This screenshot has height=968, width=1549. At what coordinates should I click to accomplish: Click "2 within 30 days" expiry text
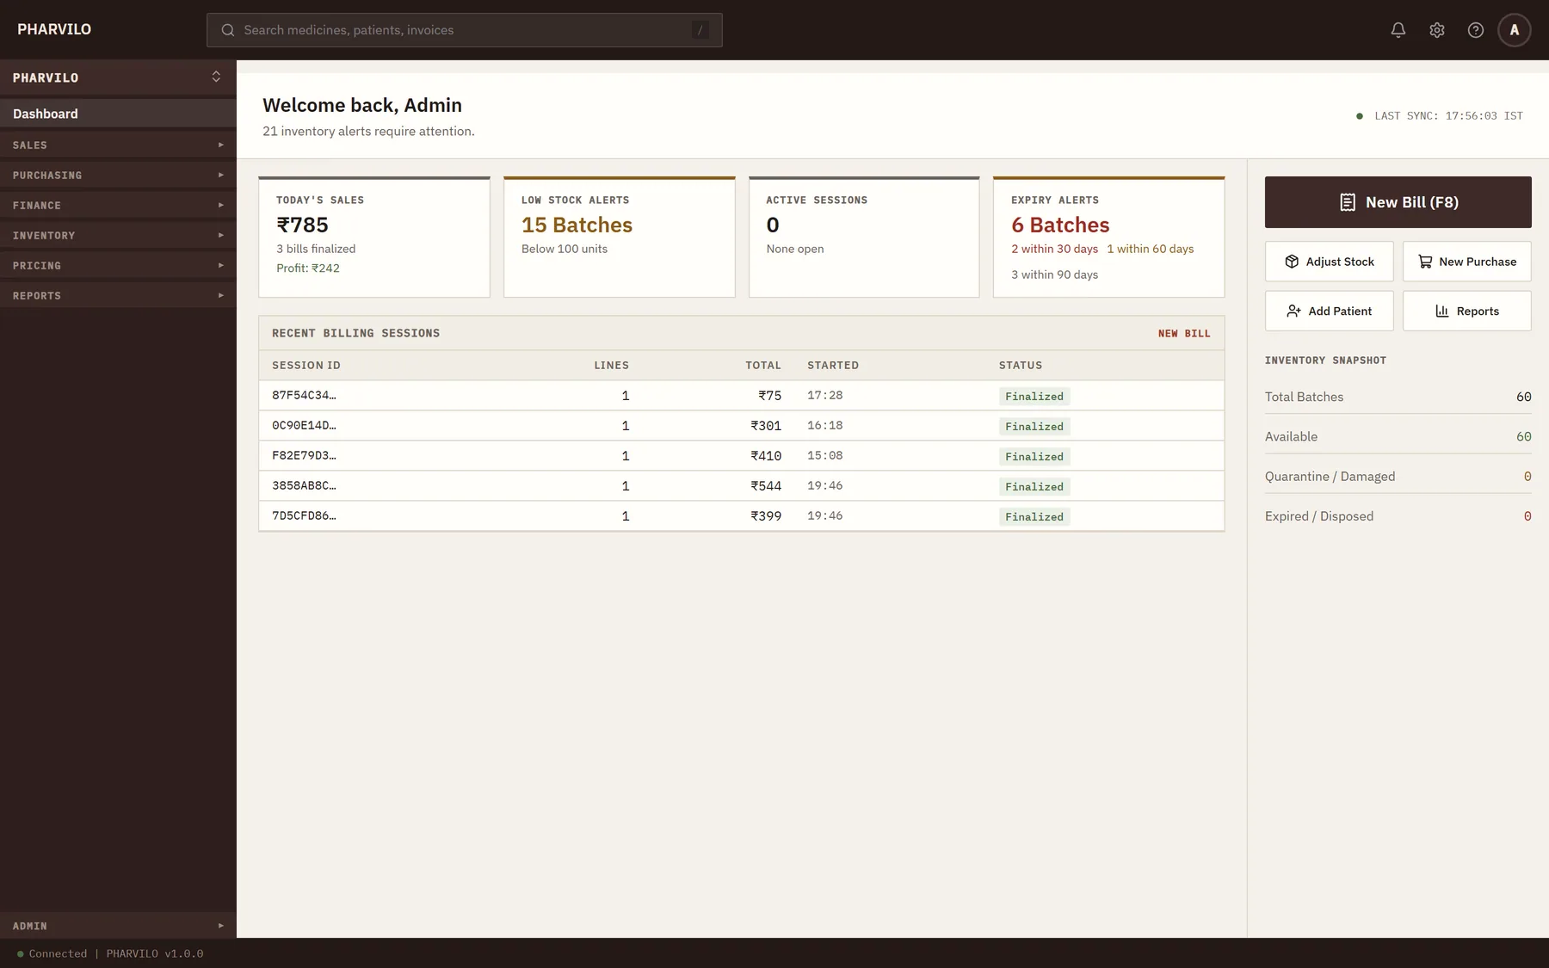pyautogui.click(x=1055, y=249)
